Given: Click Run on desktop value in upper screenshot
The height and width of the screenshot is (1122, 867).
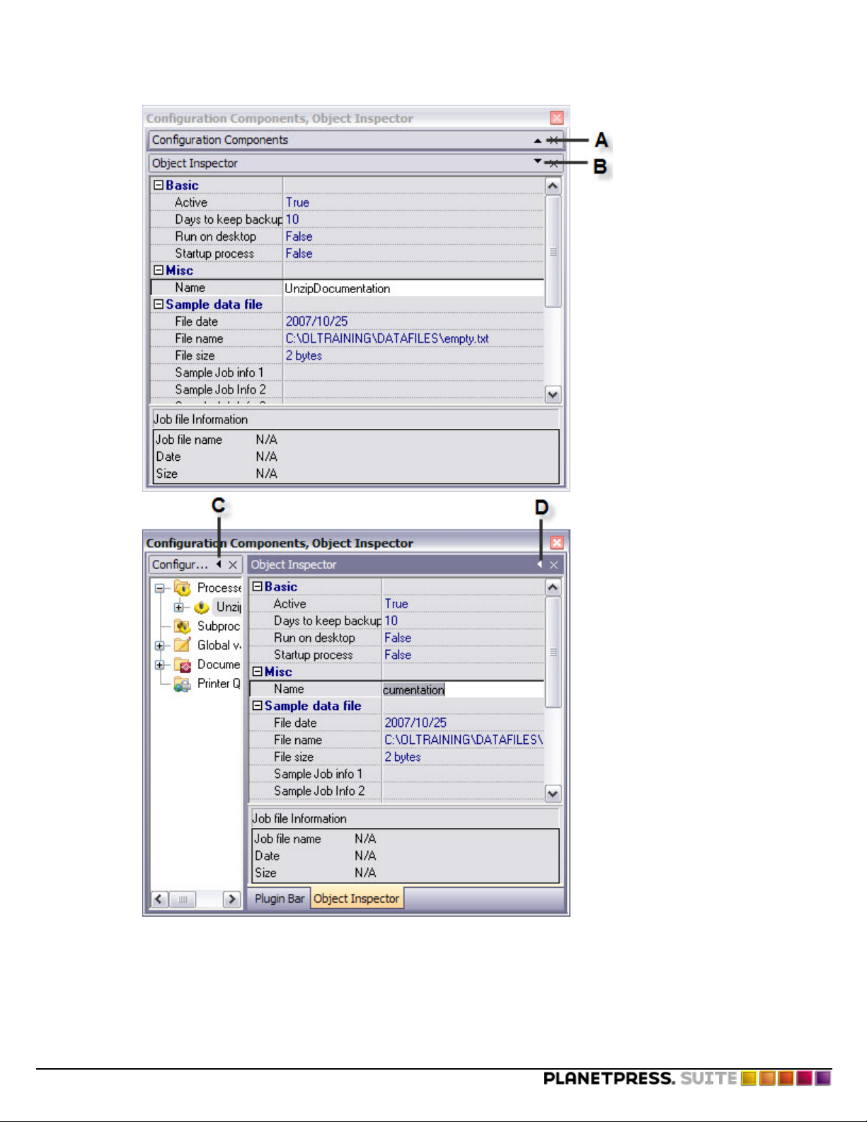Looking at the screenshot, I should point(299,236).
